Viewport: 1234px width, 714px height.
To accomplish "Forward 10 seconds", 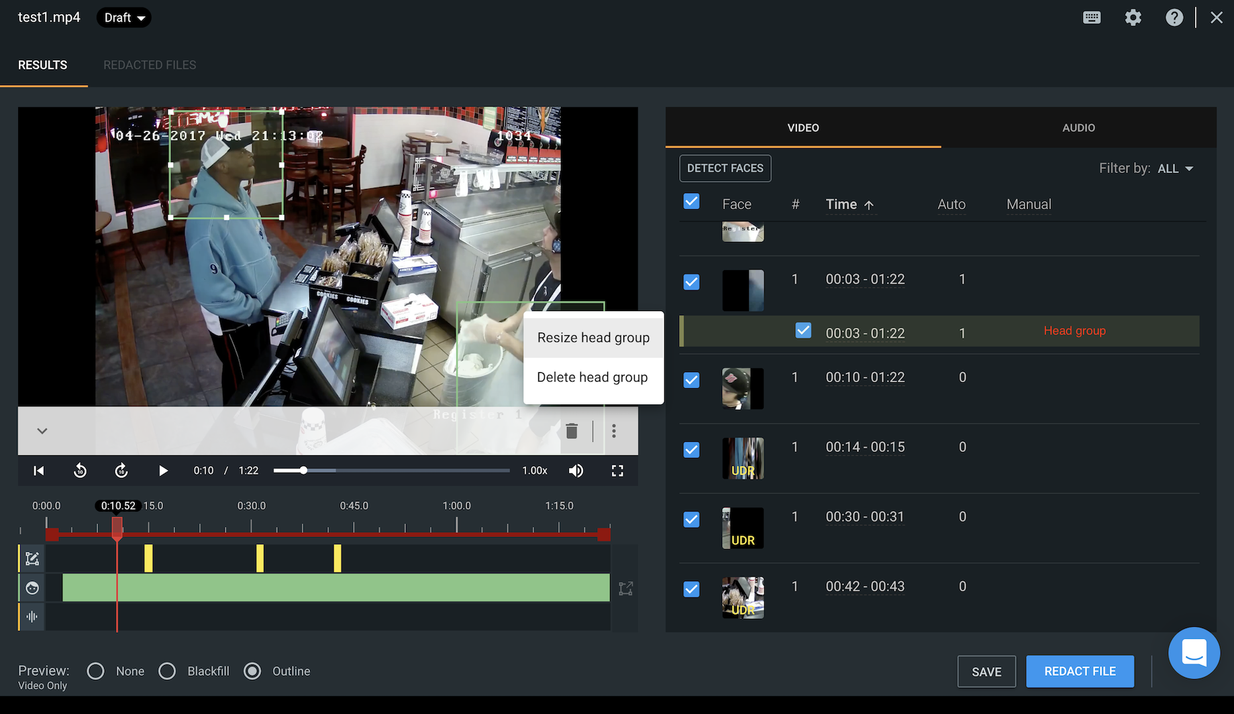I will click(121, 471).
